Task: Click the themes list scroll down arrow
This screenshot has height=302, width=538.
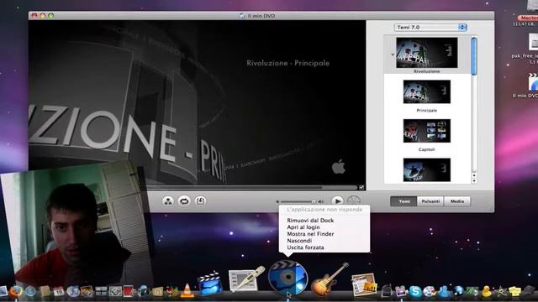Action: coord(474,181)
